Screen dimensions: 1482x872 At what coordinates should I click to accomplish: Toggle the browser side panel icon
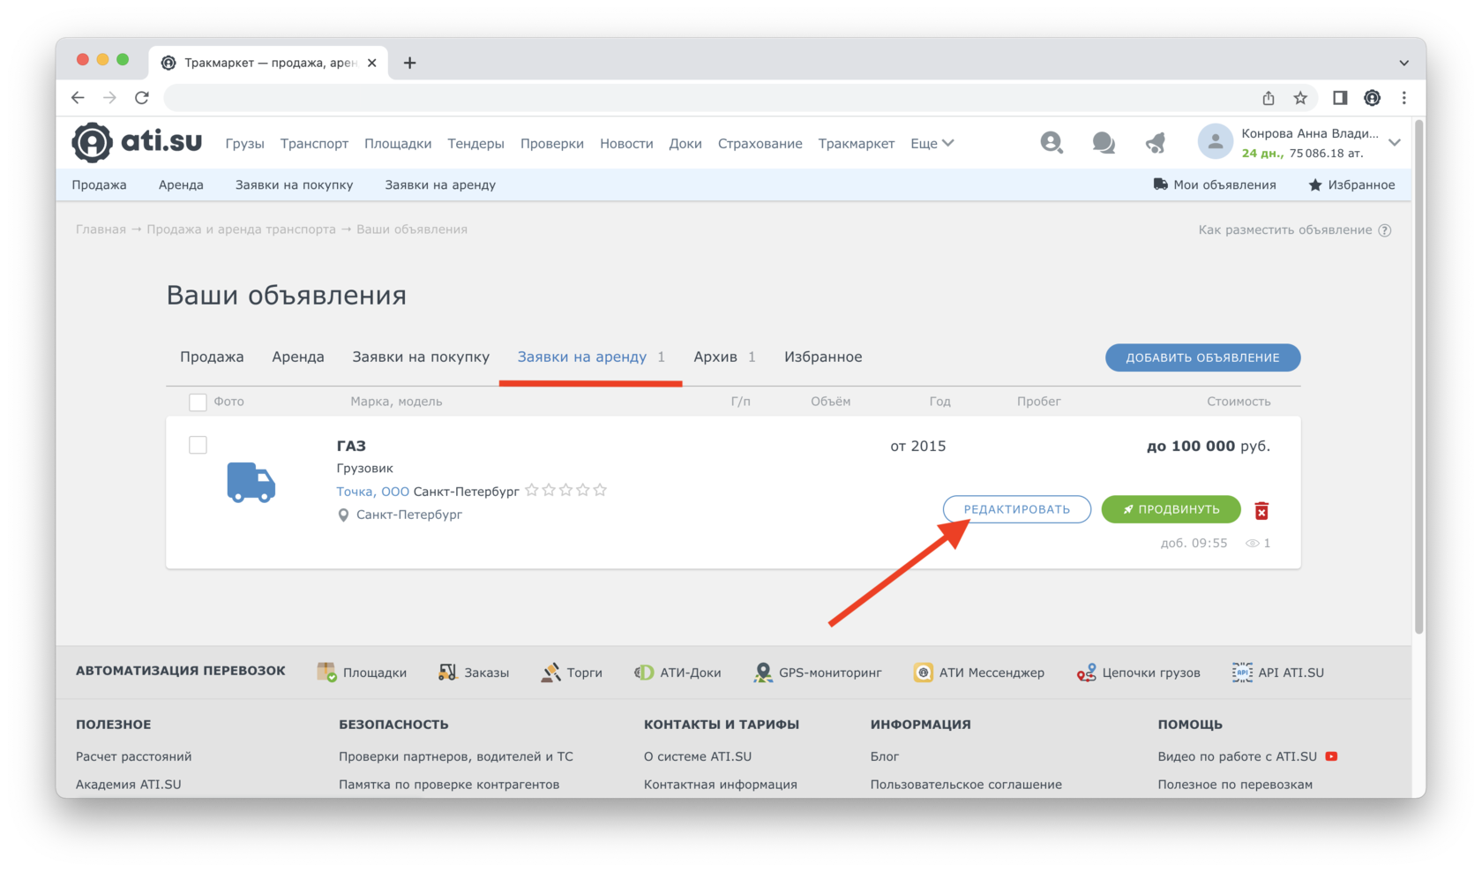(x=1340, y=98)
